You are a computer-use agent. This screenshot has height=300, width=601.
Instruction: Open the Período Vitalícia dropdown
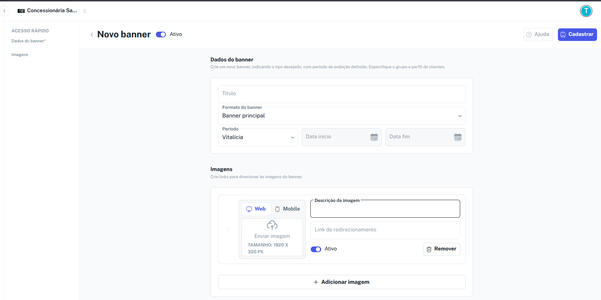258,137
